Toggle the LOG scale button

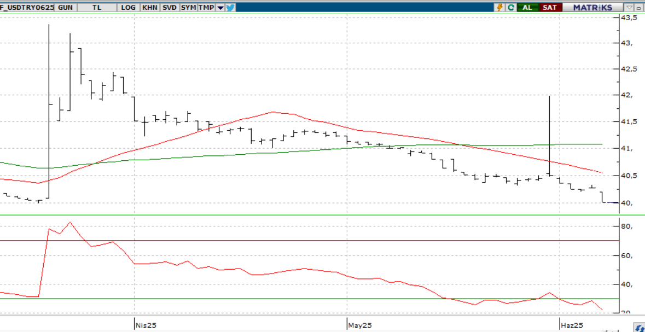point(129,8)
